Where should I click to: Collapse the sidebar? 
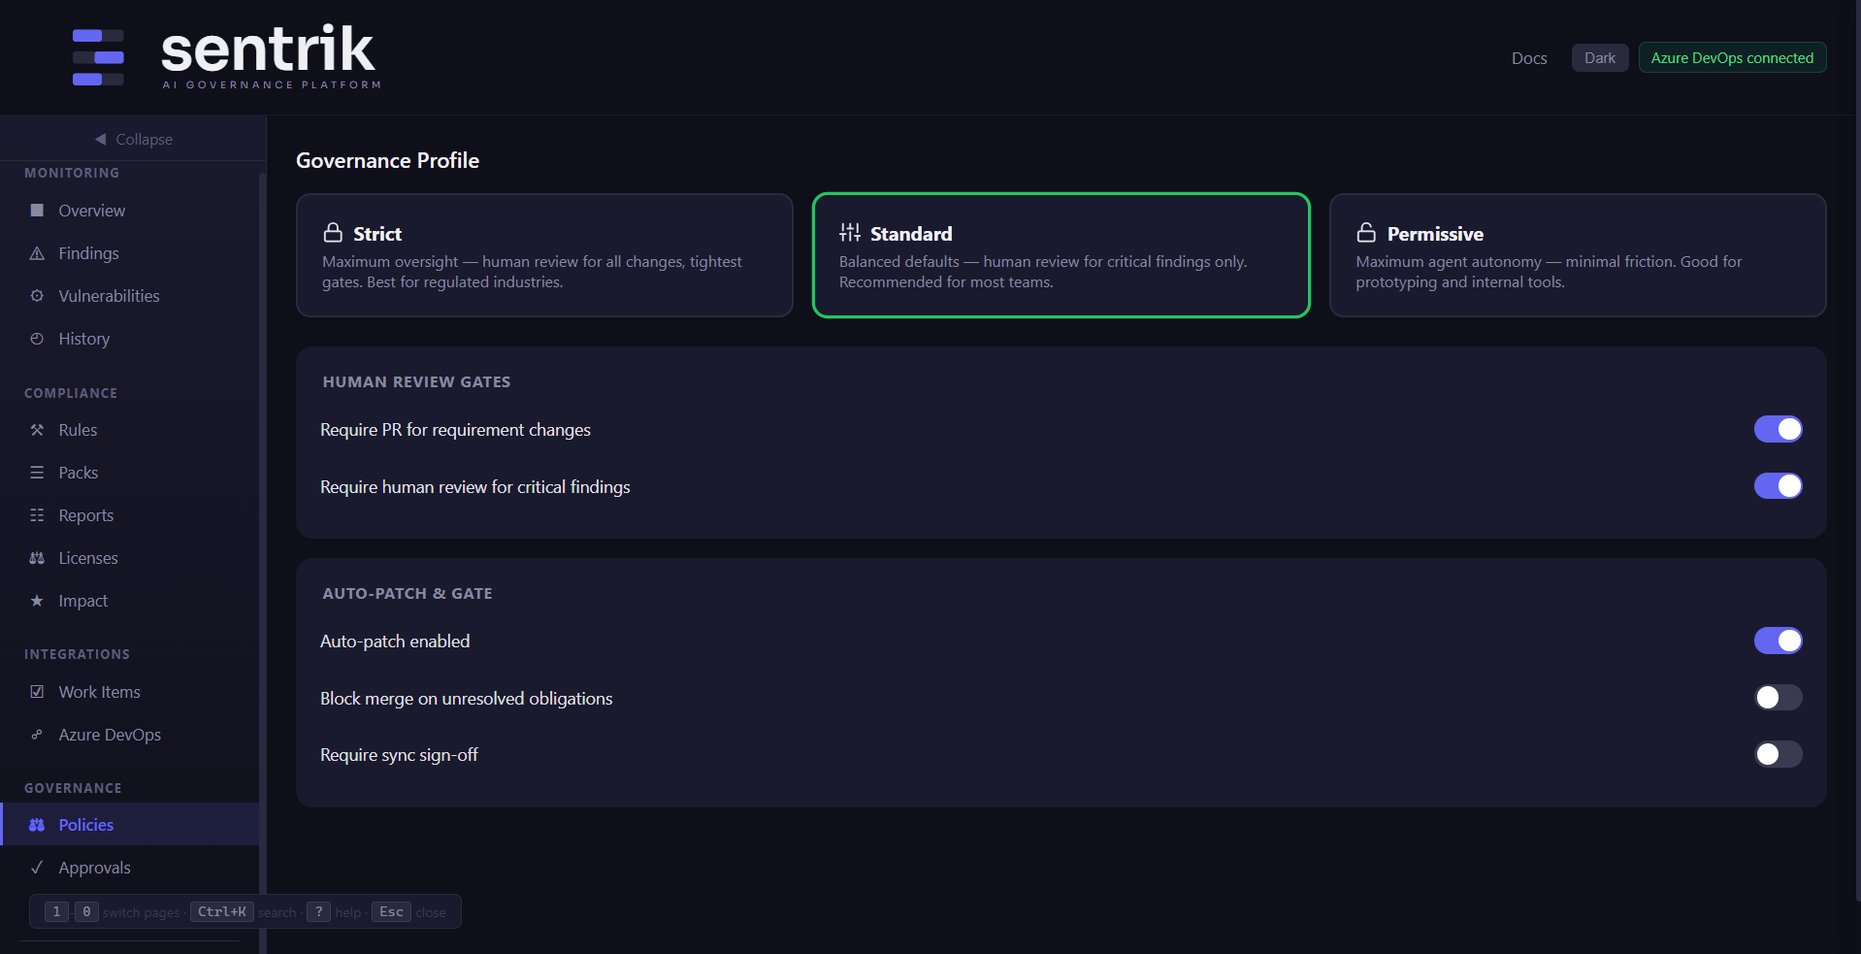click(x=133, y=140)
